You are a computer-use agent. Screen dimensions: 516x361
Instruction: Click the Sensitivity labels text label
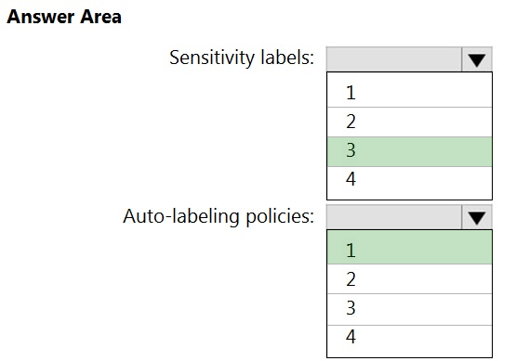242,58
